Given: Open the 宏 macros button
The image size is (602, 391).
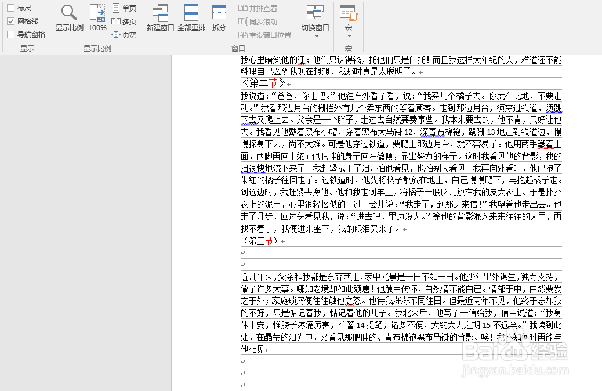Looking at the screenshot, I should click(348, 17).
